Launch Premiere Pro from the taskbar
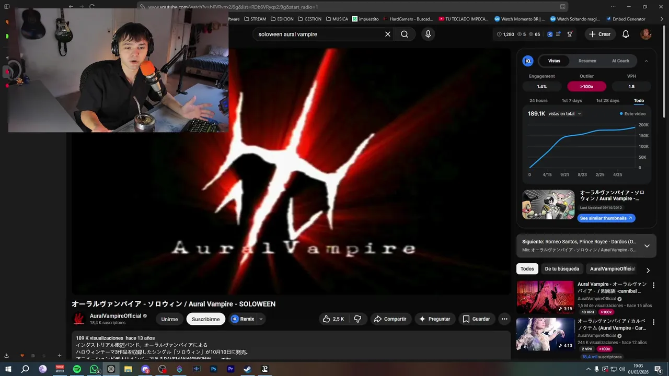 (230, 369)
